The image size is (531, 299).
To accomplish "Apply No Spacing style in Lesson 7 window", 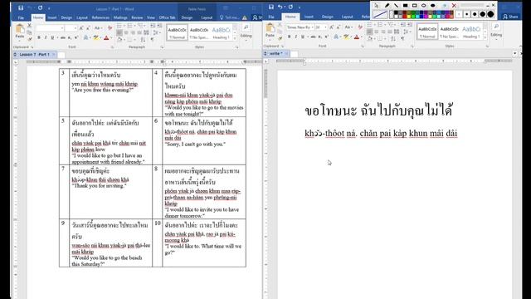I will click(x=199, y=32).
